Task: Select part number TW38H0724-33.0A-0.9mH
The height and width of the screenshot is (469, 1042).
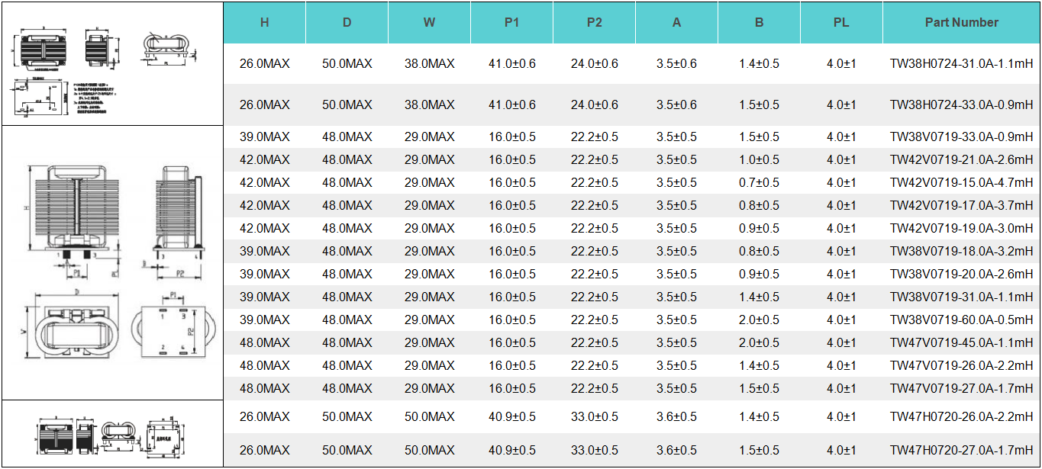Action: [961, 105]
